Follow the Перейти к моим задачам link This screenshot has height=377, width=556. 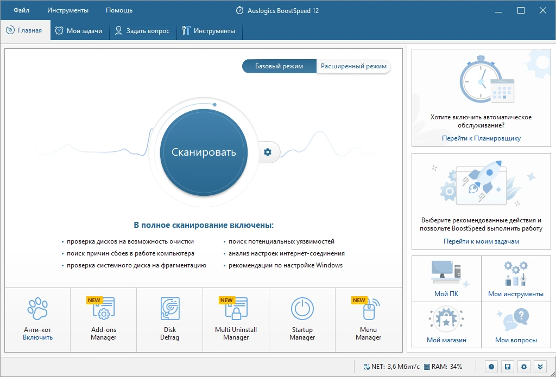click(481, 241)
